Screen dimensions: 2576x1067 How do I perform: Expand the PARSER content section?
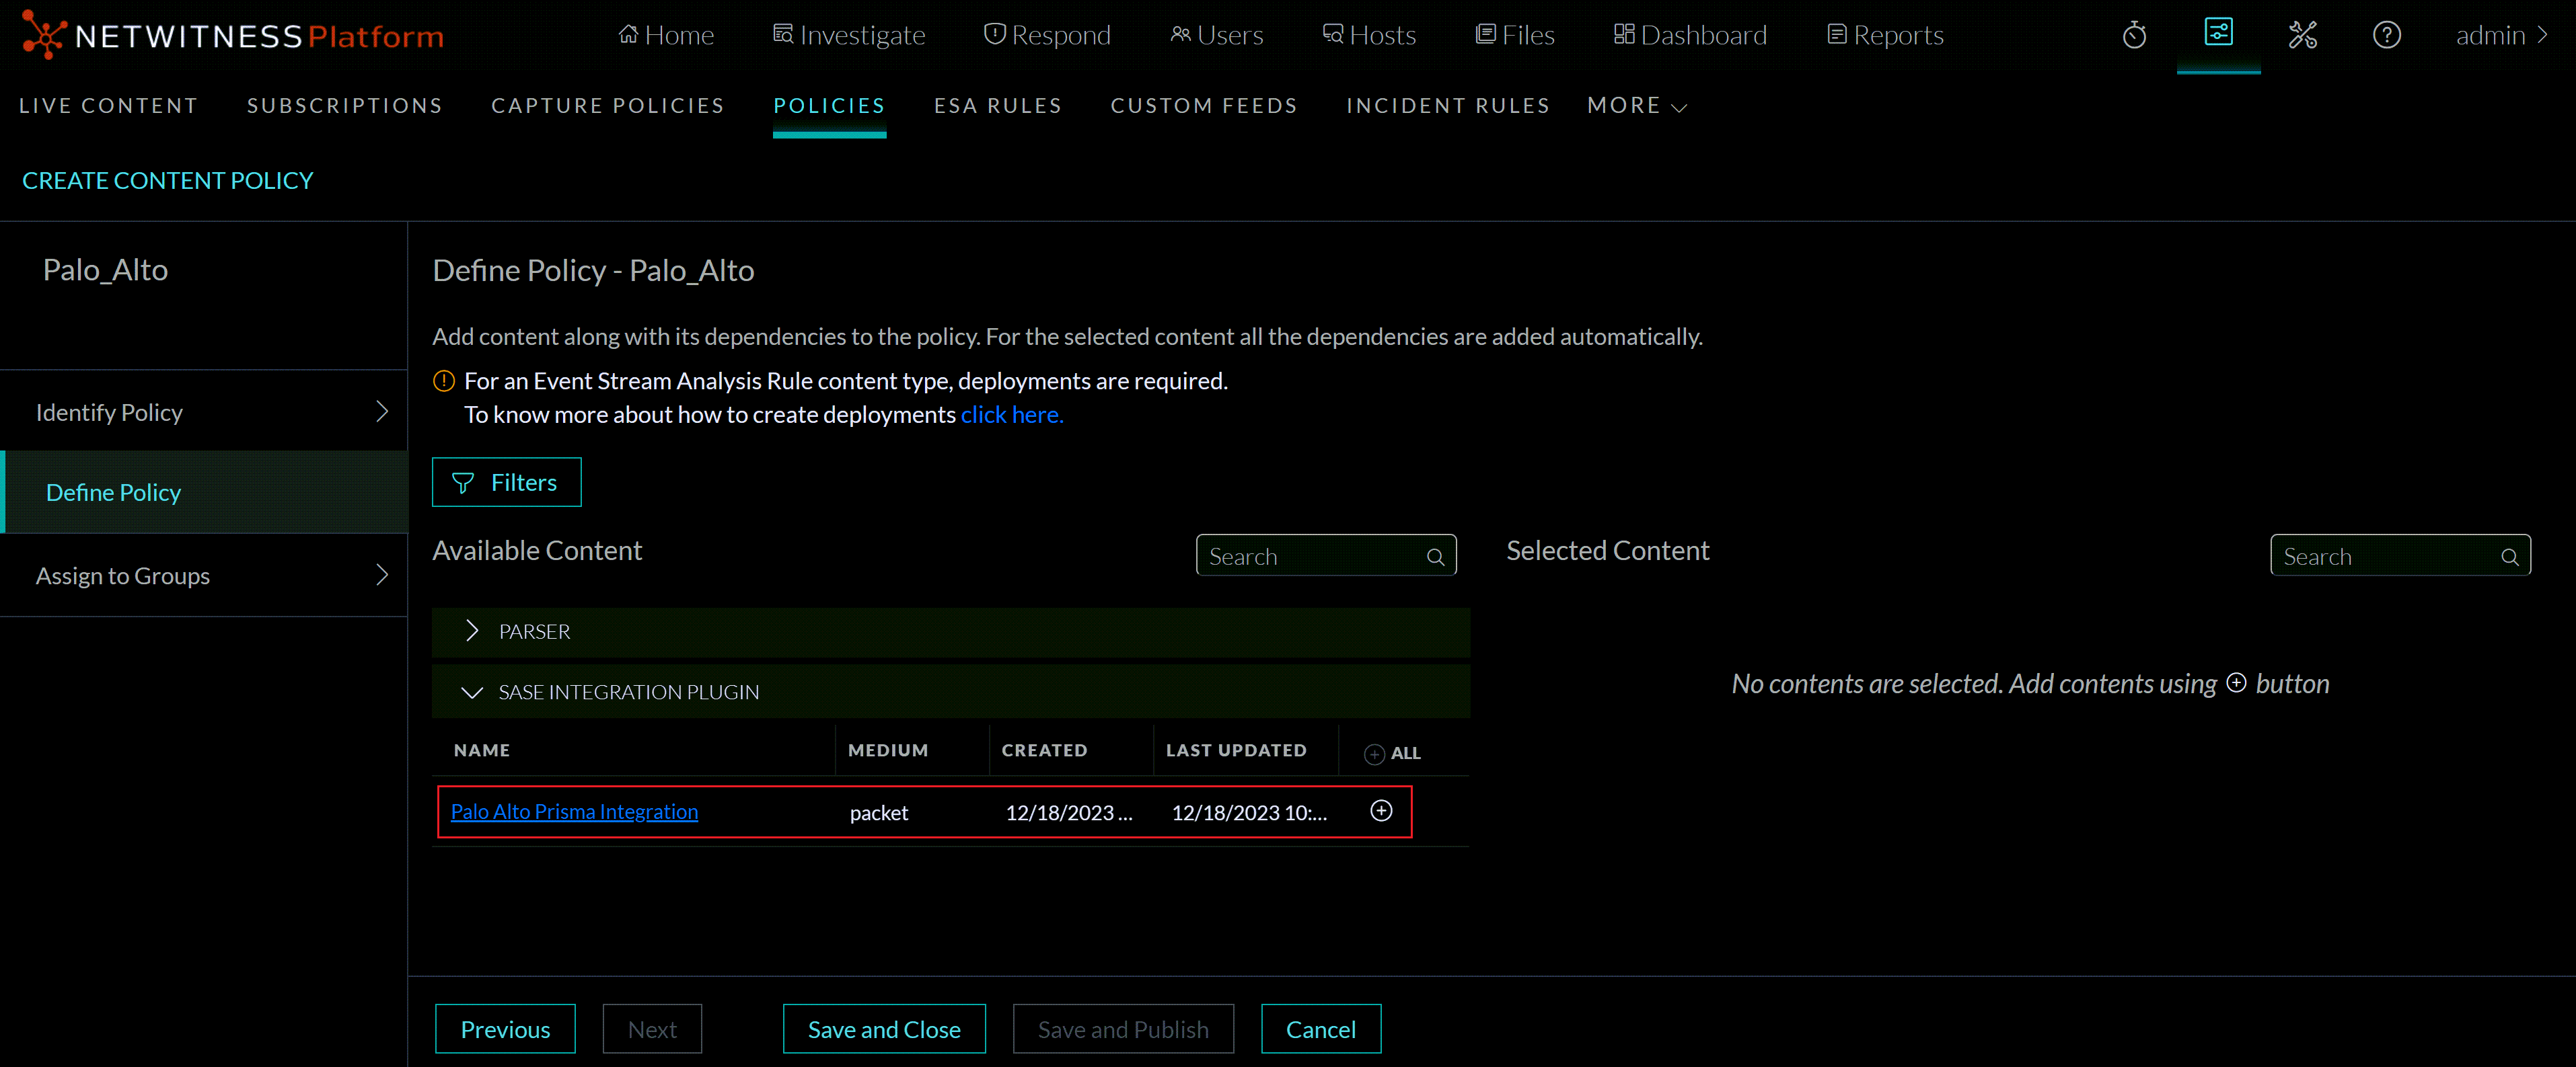click(472, 631)
